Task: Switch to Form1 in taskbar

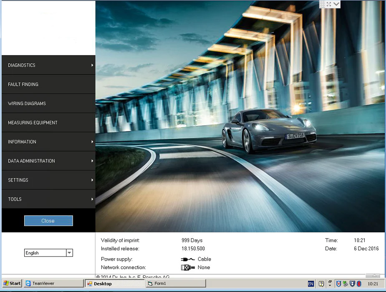Action: coord(175,284)
